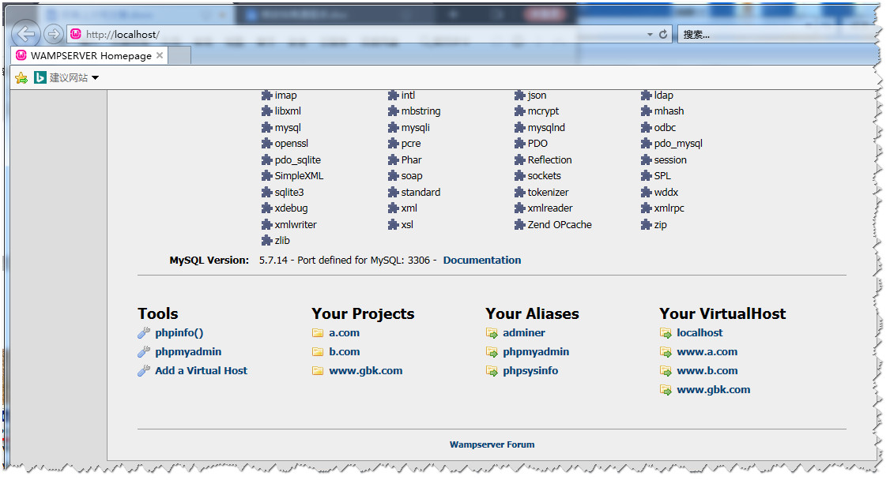Click the wrench icon beside phpinfo()
Screen dimensions: 890x480
click(x=144, y=332)
